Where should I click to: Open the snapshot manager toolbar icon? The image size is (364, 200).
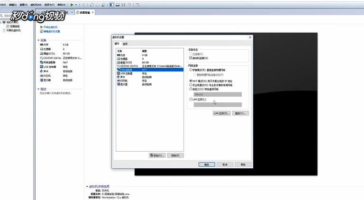coord(103,5)
